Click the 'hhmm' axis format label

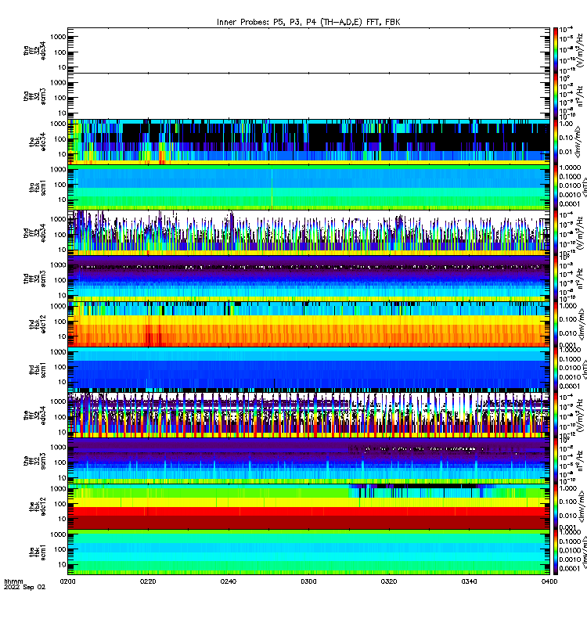pos(13,581)
